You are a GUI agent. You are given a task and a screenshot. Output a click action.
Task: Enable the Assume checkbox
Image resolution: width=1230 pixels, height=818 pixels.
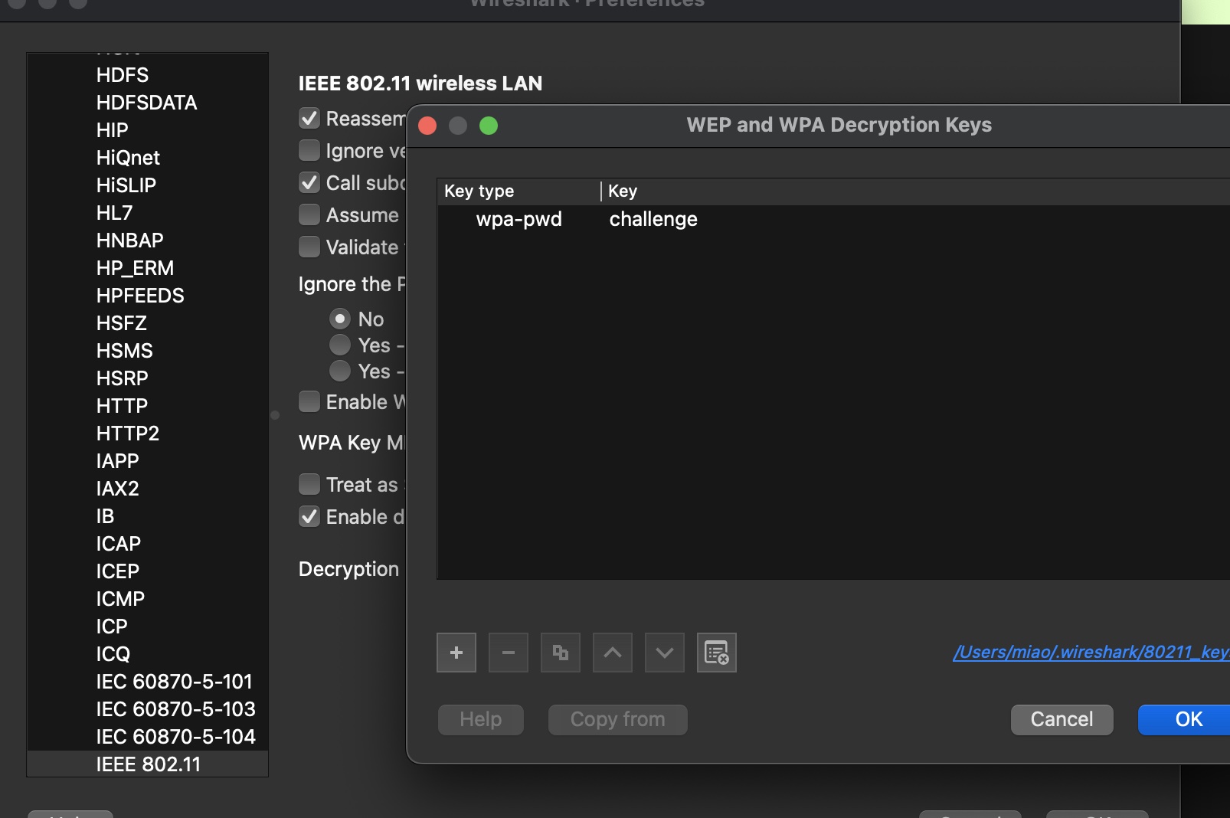tap(309, 215)
